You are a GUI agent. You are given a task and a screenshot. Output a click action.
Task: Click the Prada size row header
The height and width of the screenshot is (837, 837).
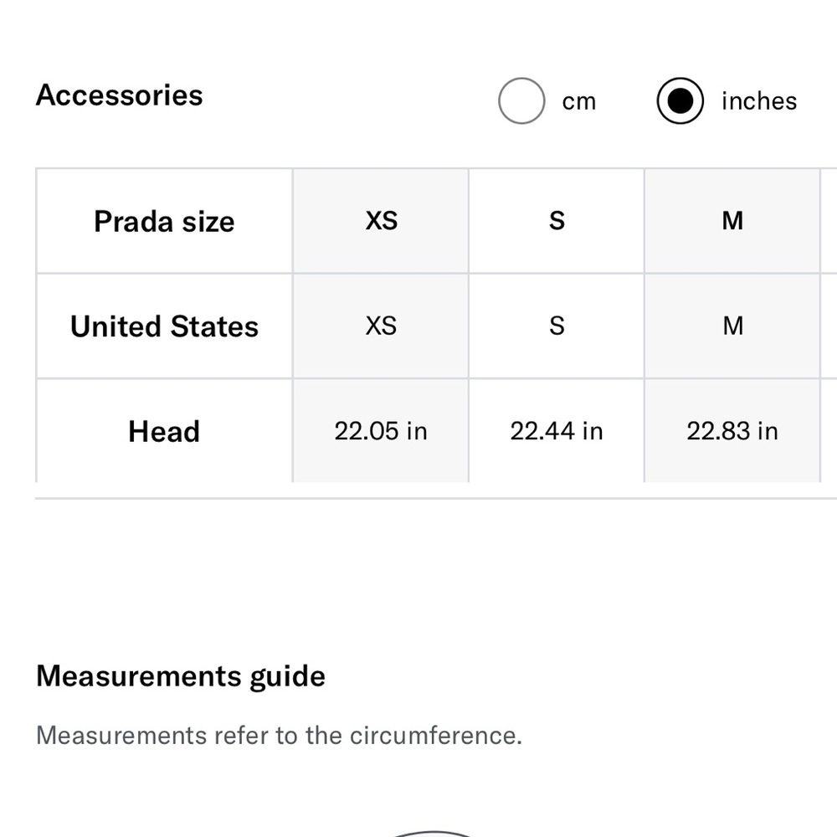(164, 221)
